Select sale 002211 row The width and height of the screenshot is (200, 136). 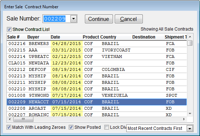[x=97, y=82]
